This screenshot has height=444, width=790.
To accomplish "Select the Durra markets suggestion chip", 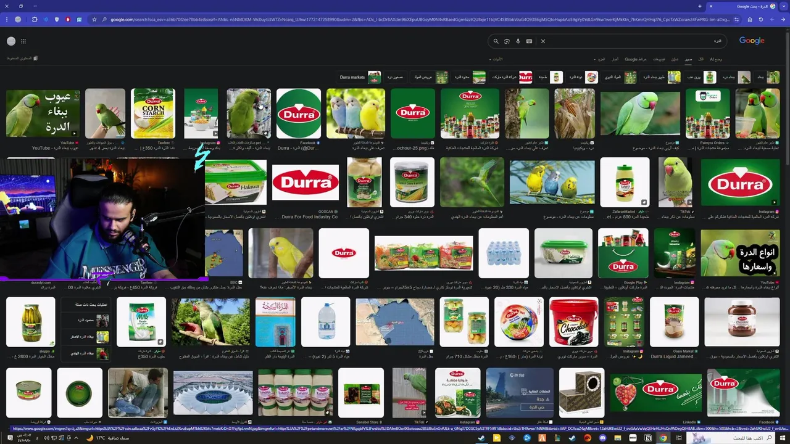I will click(x=360, y=77).
